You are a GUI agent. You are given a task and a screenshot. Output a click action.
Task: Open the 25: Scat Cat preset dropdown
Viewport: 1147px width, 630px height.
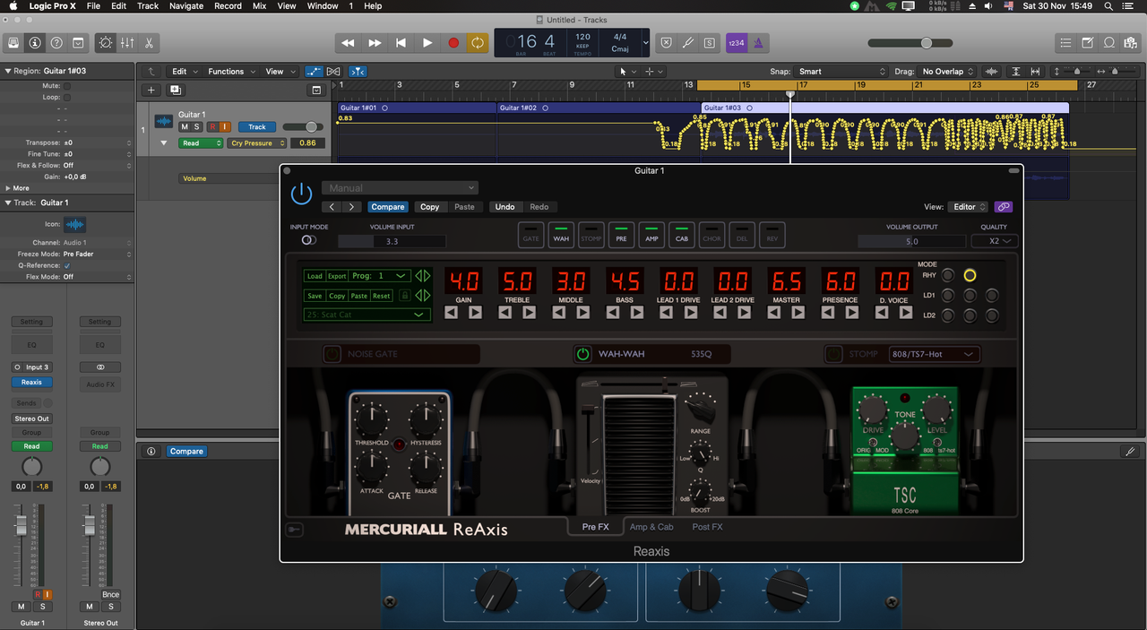(367, 315)
